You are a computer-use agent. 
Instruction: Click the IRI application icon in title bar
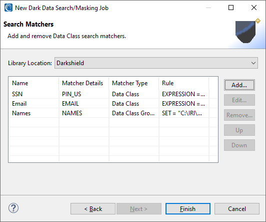pos(8,8)
